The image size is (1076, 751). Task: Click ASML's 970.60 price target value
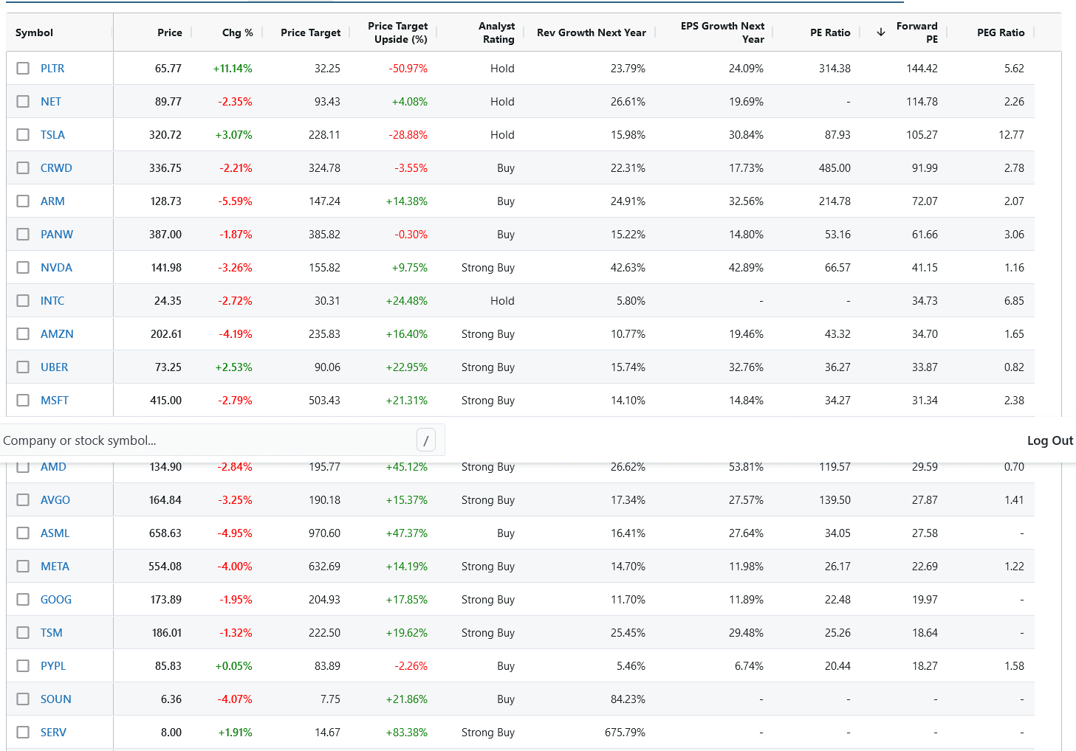click(x=324, y=533)
